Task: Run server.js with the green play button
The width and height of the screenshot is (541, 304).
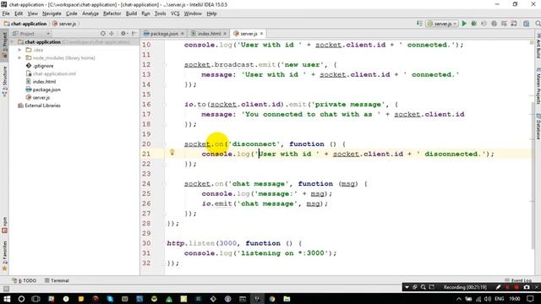Action: (464, 24)
